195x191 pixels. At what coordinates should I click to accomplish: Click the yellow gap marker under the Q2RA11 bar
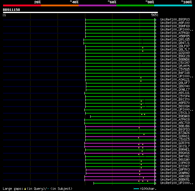tap(138, 138)
